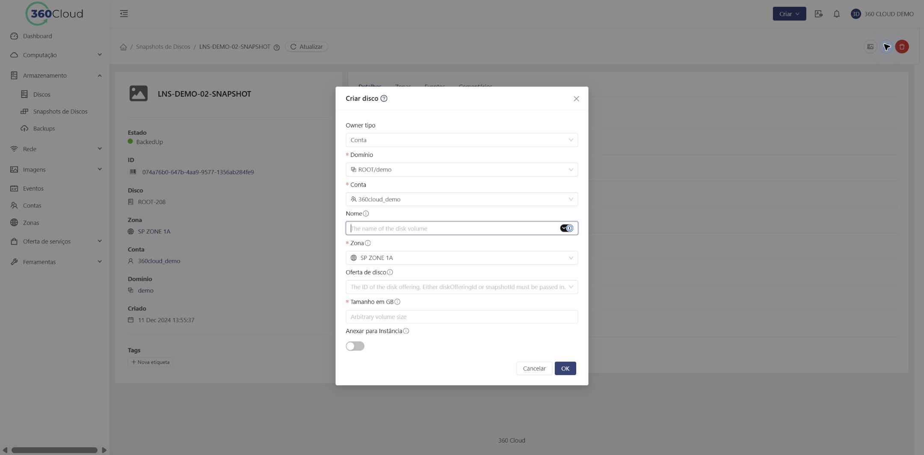Click info icon next to Oferta de disco
The width and height of the screenshot is (924, 455).
(390, 272)
